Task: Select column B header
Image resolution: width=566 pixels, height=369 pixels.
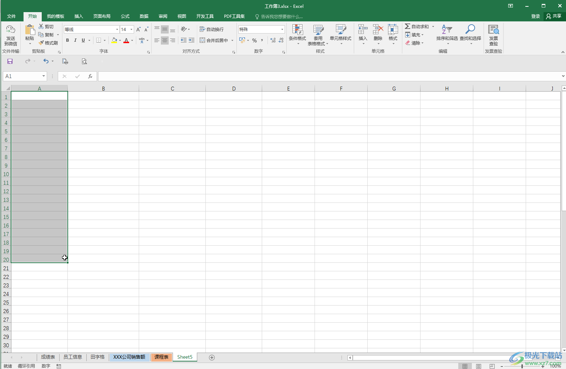Action: [x=103, y=88]
